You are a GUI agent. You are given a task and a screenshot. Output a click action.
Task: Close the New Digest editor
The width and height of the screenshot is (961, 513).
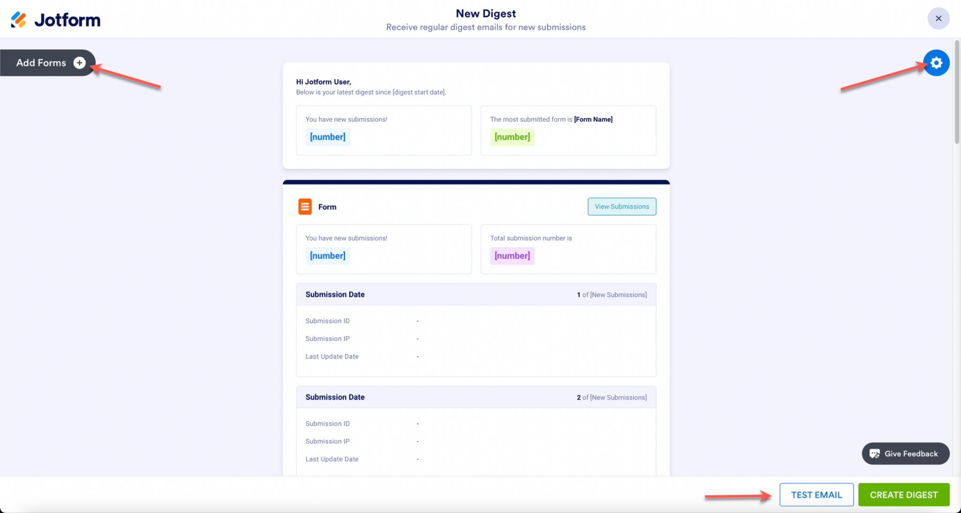coord(938,18)
